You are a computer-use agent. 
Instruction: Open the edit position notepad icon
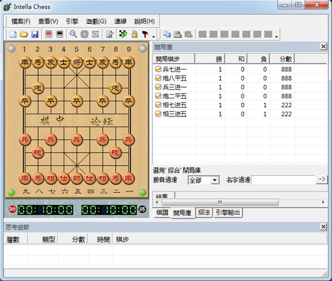pyautogui.click(x=110, y=34)
